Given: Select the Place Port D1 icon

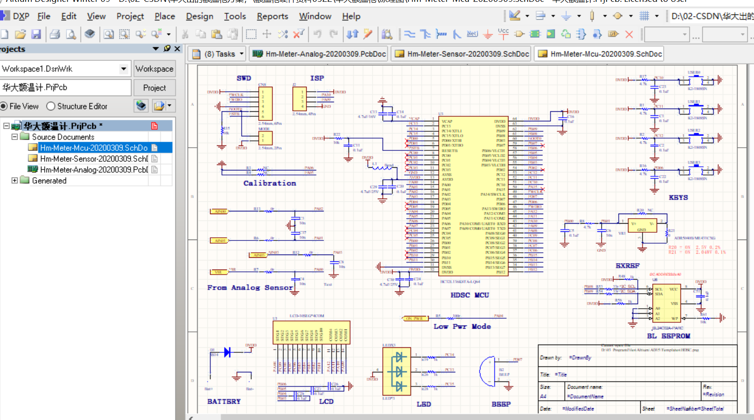Looking at the screenshot, I should pyautogui.click(x=613, y=34).
